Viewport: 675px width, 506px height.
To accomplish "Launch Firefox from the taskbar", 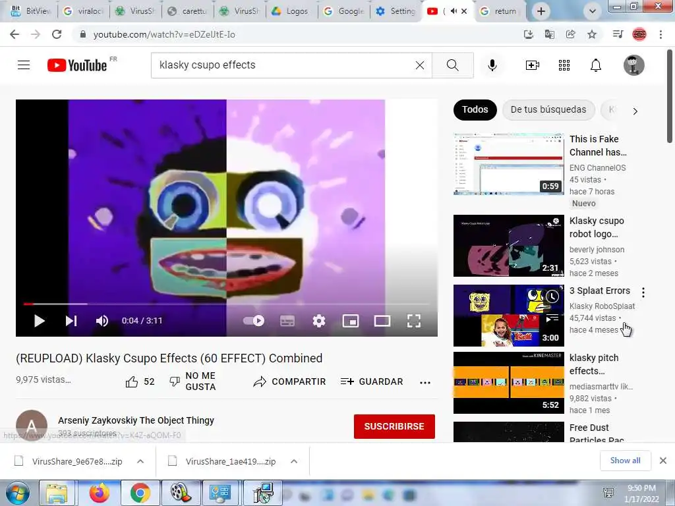I will point(99,493).
